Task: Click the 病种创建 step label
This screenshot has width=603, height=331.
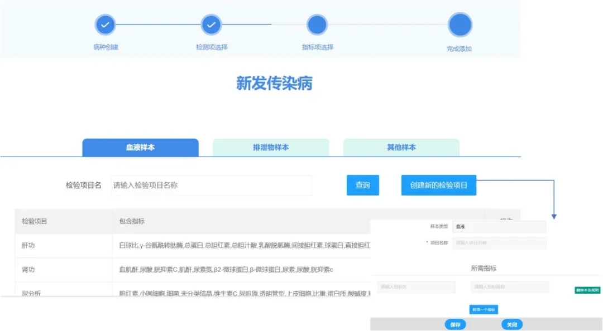Action: click(106, 47)
